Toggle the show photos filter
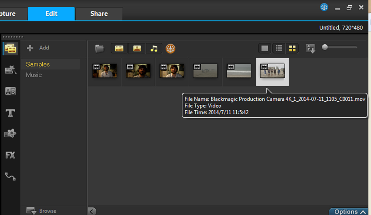The width and height of the screenshot is (371, 215). 137,49
